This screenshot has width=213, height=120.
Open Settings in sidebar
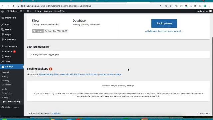pos(12,67)
